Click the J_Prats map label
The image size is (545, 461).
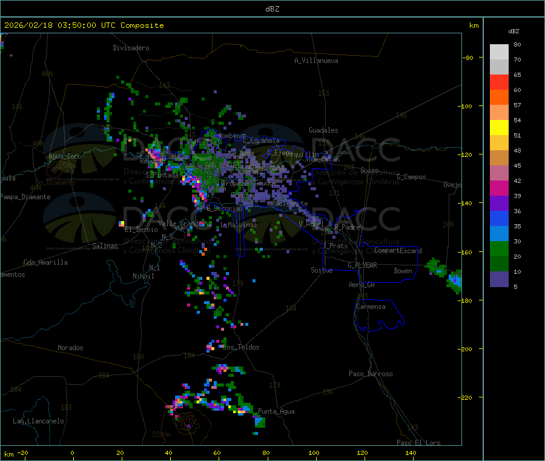[x=335, y=246]
